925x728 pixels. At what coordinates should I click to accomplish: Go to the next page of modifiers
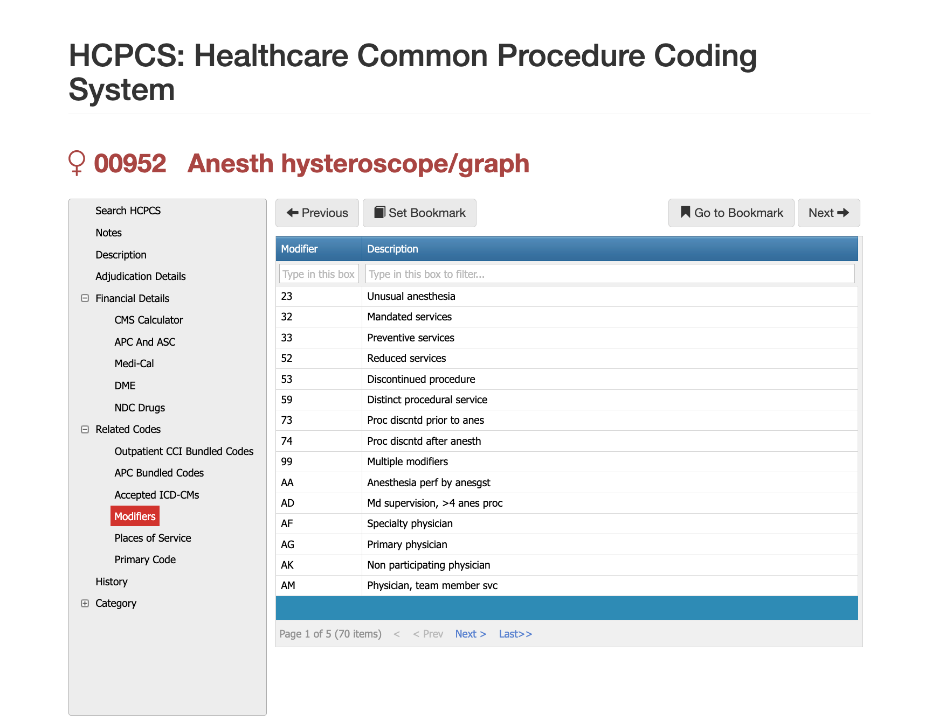coord(470,634)
